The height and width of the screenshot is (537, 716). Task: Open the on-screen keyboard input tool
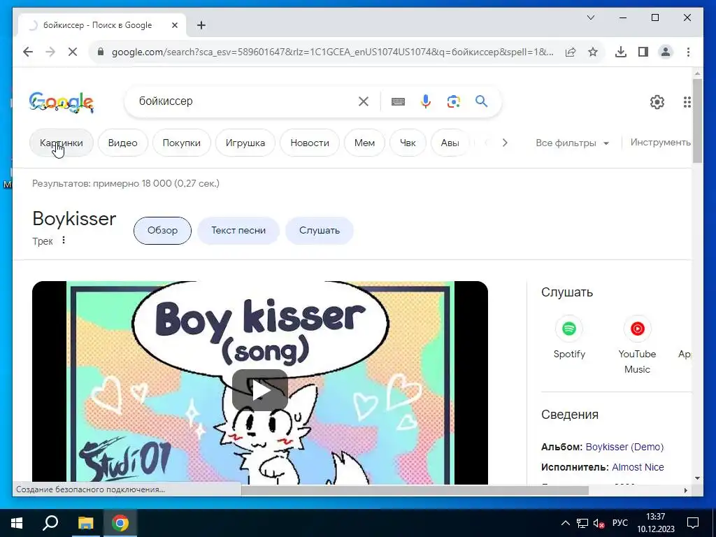click(x=398, y=101)
